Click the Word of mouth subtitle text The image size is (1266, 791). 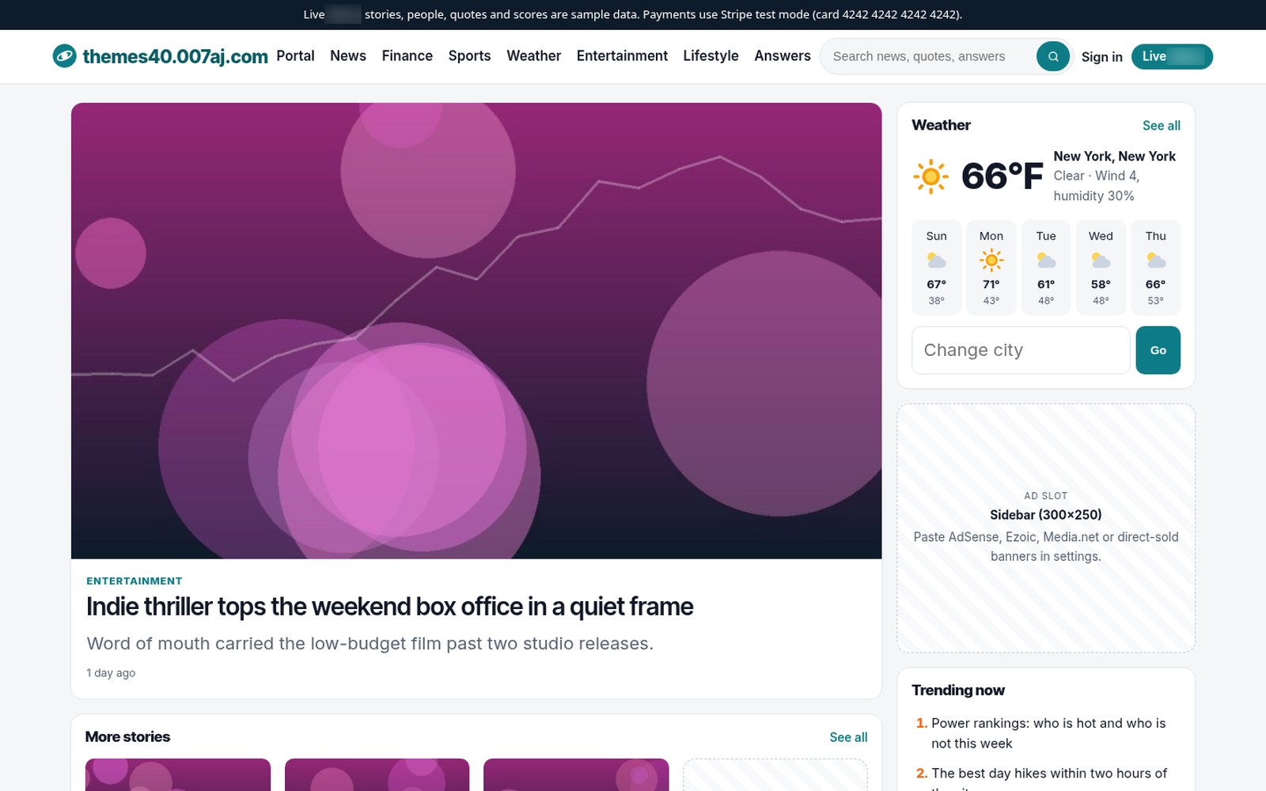click(370, 644)
